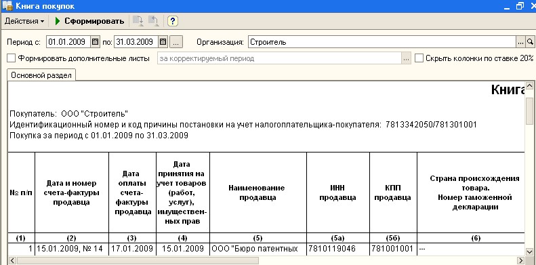The width and height of the screenshot is (536, 265).
Task: Restore the Книга покупок window size
Action: (520, 6)
